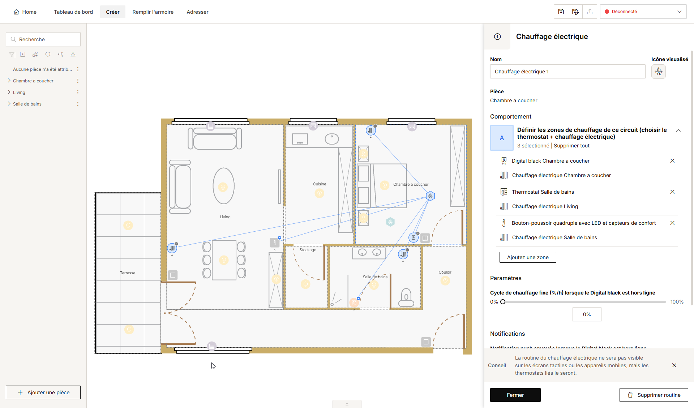
Task: Click the Save As icon with pencil
Action: 575,12
